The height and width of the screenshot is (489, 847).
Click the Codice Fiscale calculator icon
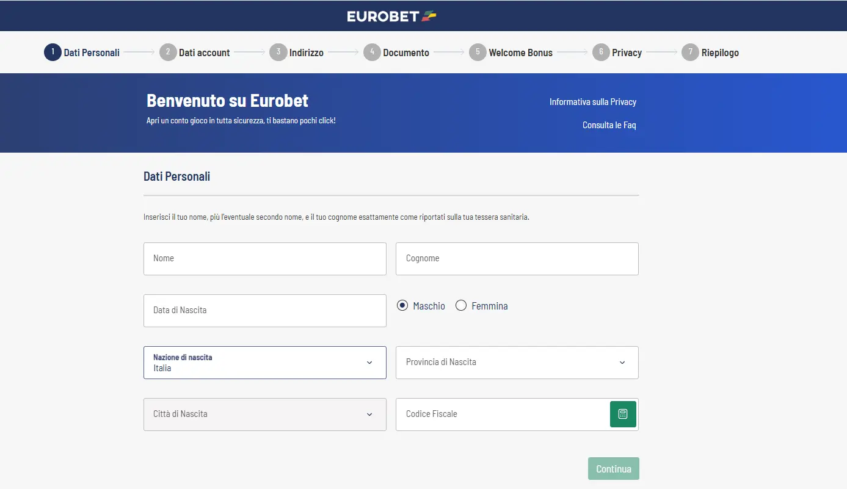(x=623, y=414)
